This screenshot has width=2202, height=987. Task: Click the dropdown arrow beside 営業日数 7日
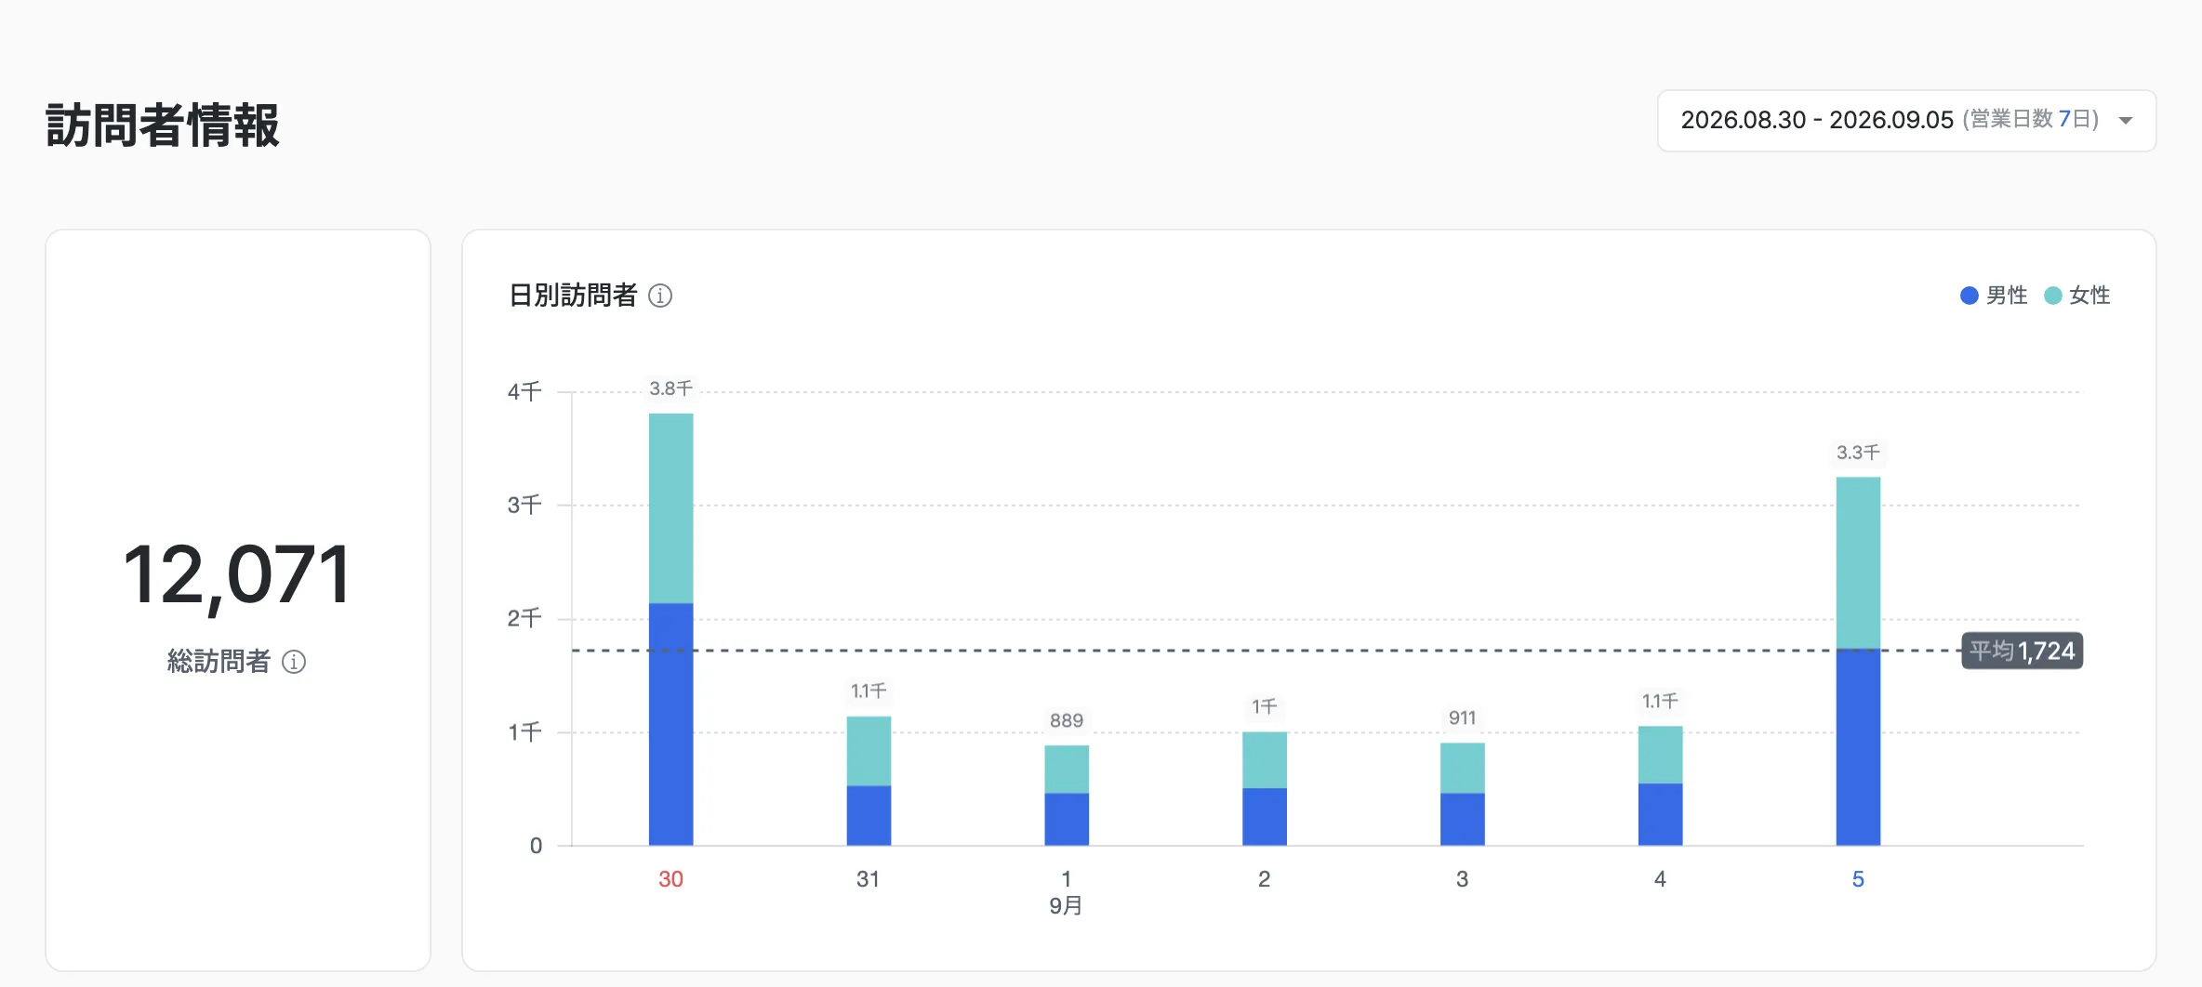coord(2125,121)
